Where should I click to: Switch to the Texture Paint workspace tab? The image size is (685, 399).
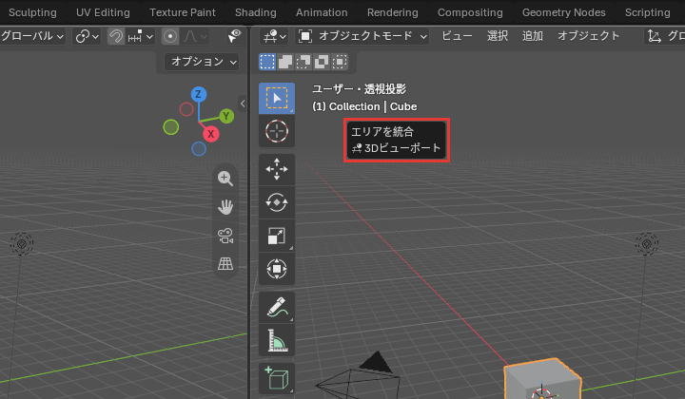tap(183, 12)
